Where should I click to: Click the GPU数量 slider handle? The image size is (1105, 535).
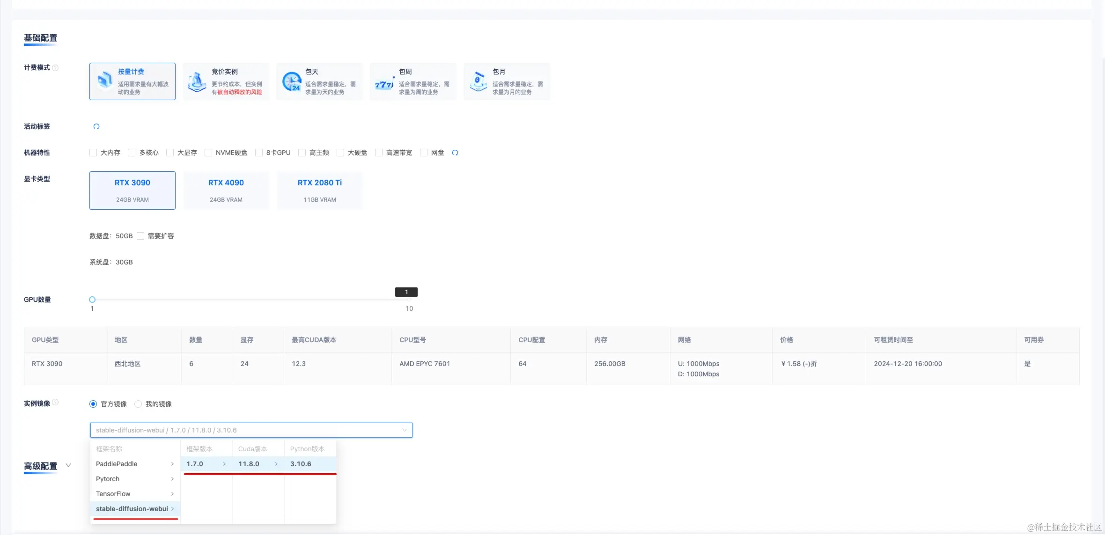tap(92, 300)
